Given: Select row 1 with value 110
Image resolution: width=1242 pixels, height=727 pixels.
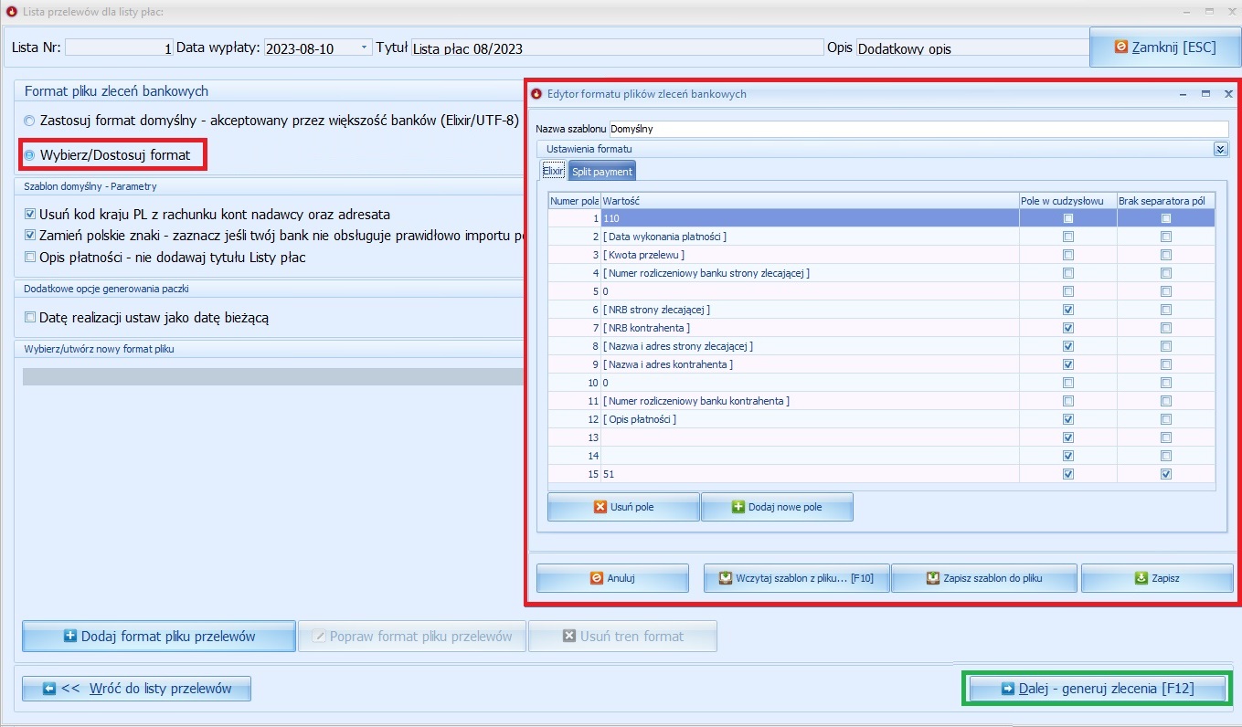Looking at the screenshot, I should [x=881, y=218].
